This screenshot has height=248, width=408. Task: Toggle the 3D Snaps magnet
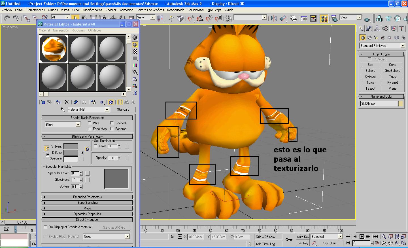pyautogui.click(x=191, y=18)
